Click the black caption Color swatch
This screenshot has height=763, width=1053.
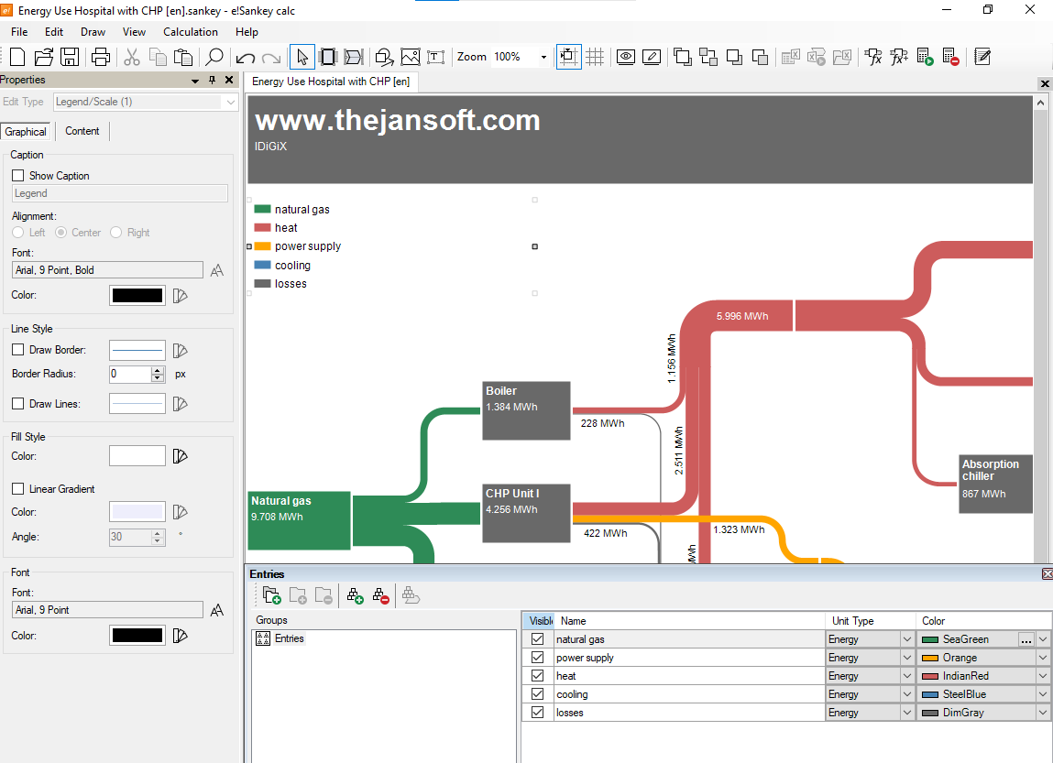137,295
